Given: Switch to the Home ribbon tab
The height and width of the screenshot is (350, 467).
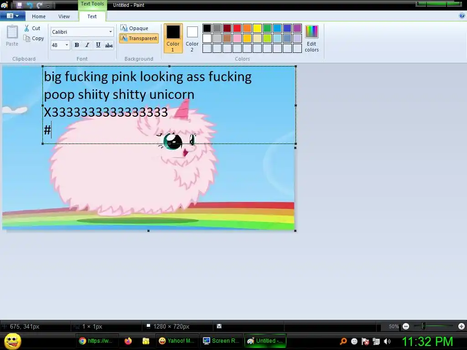Looking at the screenshot, I should pos(39,16).
